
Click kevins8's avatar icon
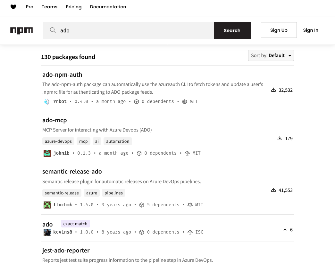click(x=47, y=232)
